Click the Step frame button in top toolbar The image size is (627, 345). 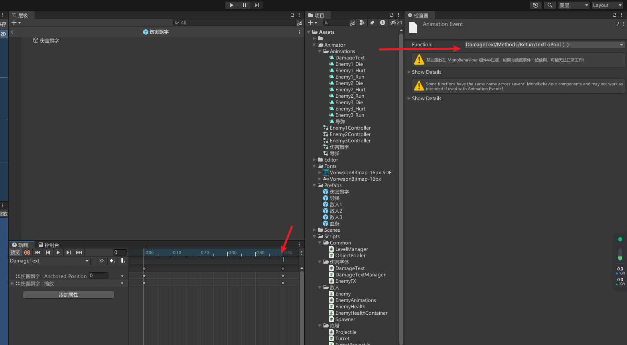pos(257,5)
